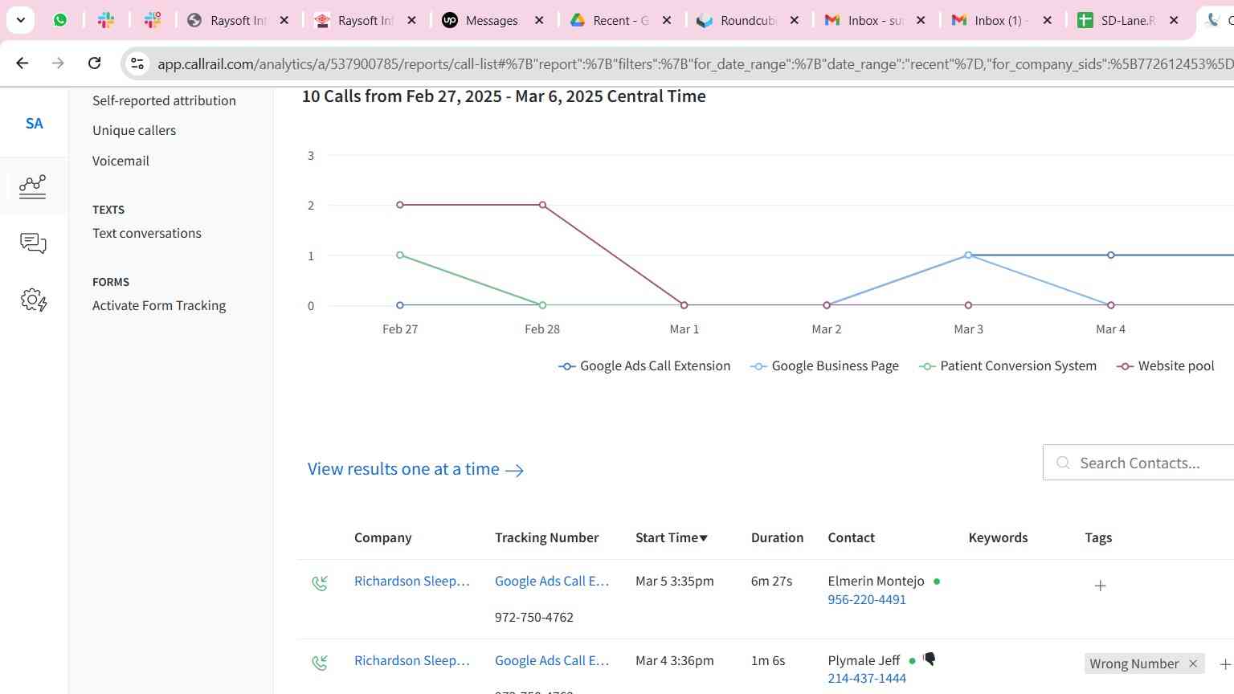Switch to the Messages tab

[x=492, y=21]
